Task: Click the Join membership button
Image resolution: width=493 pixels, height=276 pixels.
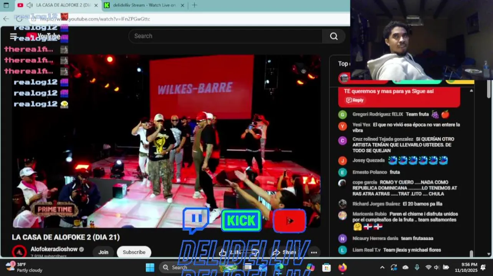Action: 103,252
